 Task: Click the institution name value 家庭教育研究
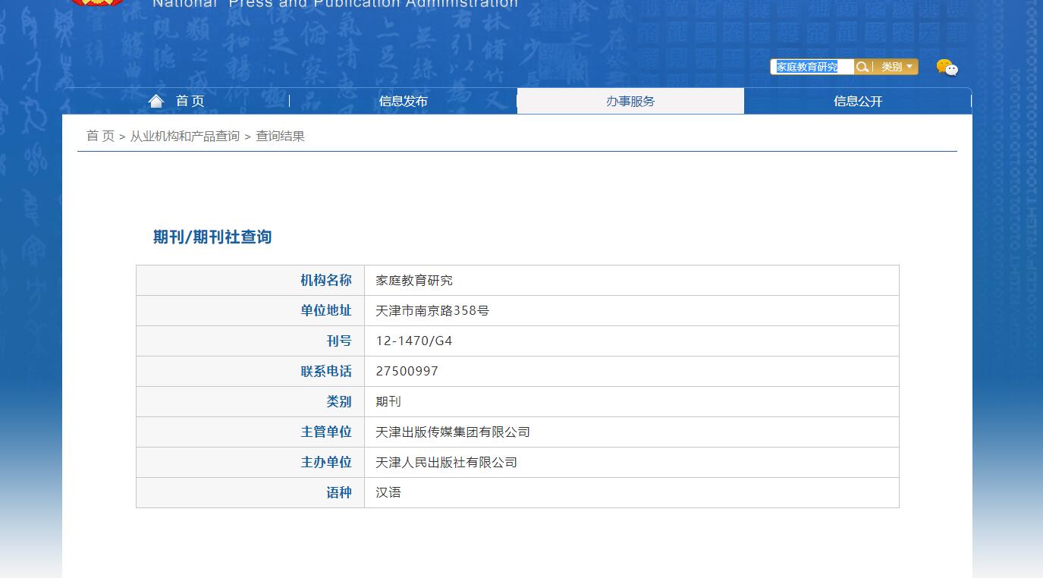414,281
